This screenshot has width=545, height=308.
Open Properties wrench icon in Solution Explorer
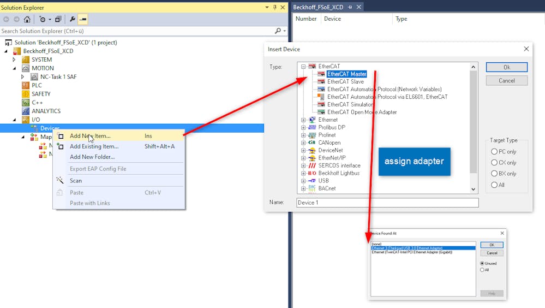pos(73,20)
